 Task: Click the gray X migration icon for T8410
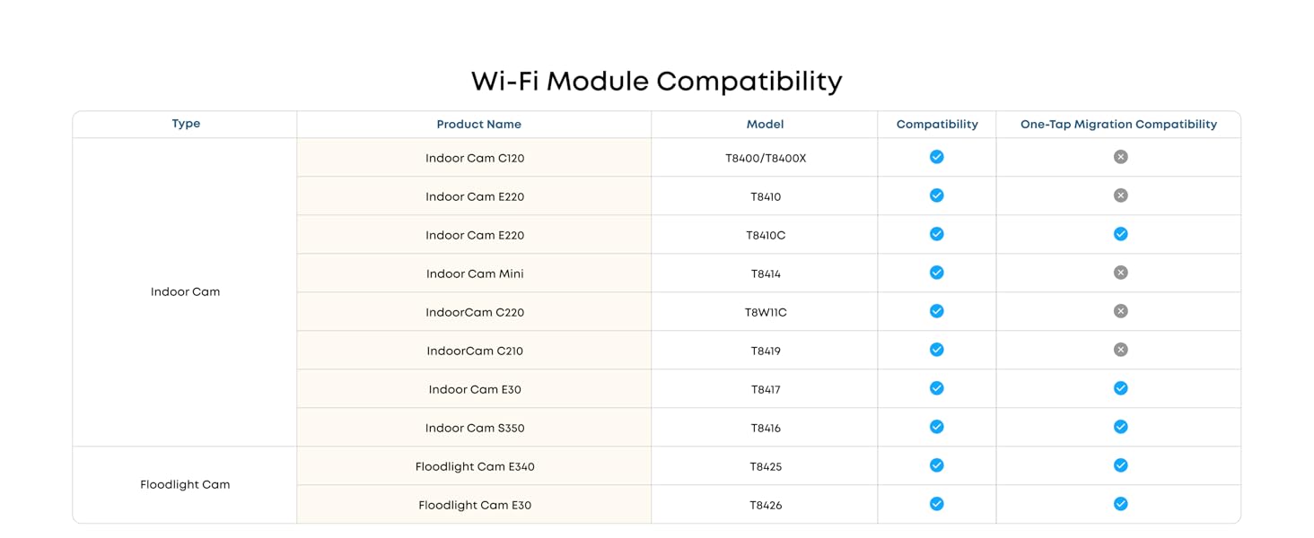(x=1120, y=195)
